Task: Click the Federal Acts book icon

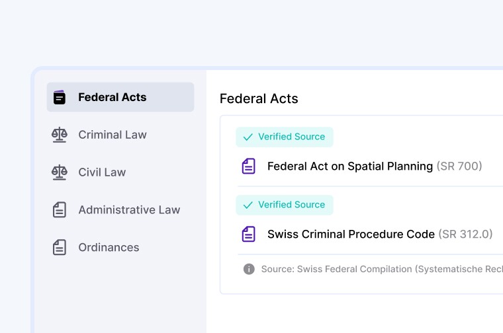Action: click(x=60, y=97)
